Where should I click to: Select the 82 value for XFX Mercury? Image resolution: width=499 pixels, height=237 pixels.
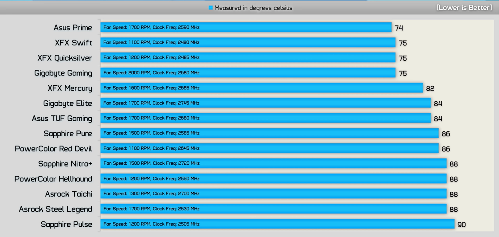click(430, 88)
